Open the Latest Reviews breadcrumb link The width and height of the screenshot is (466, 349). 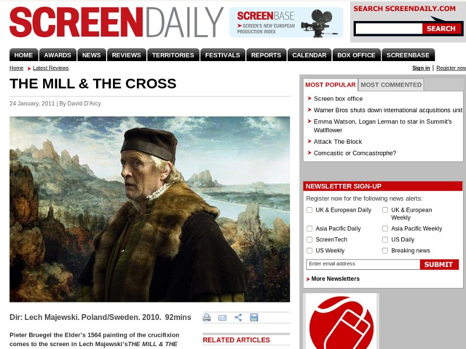[x=51, y=68]
